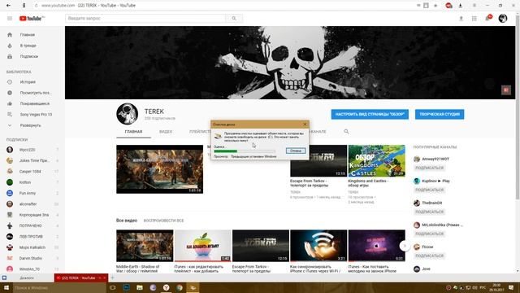Open the browser downloads arrow

point(461,6)
